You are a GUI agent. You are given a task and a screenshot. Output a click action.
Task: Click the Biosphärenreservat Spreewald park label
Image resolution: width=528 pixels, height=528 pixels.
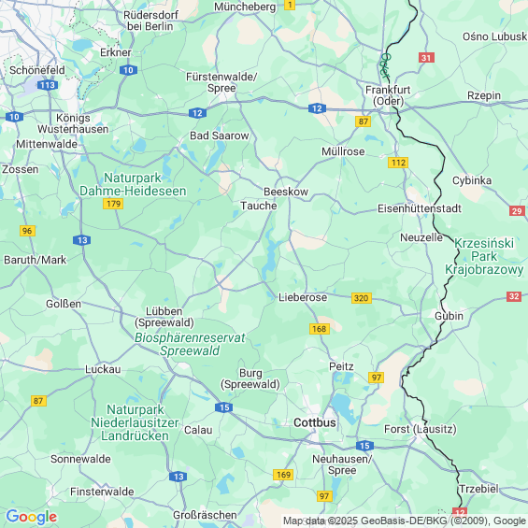(190, 344)
